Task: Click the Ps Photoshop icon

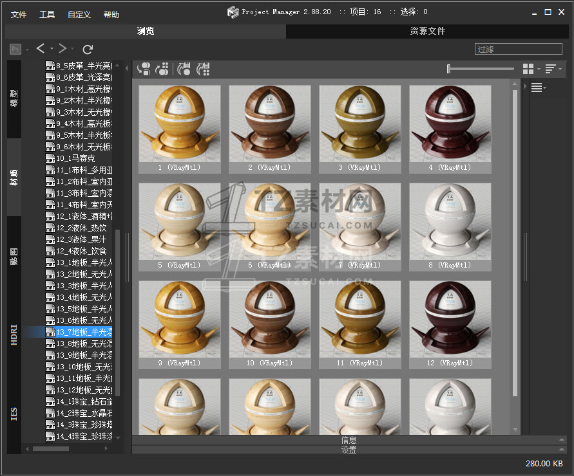Action: tap(15, 49)
